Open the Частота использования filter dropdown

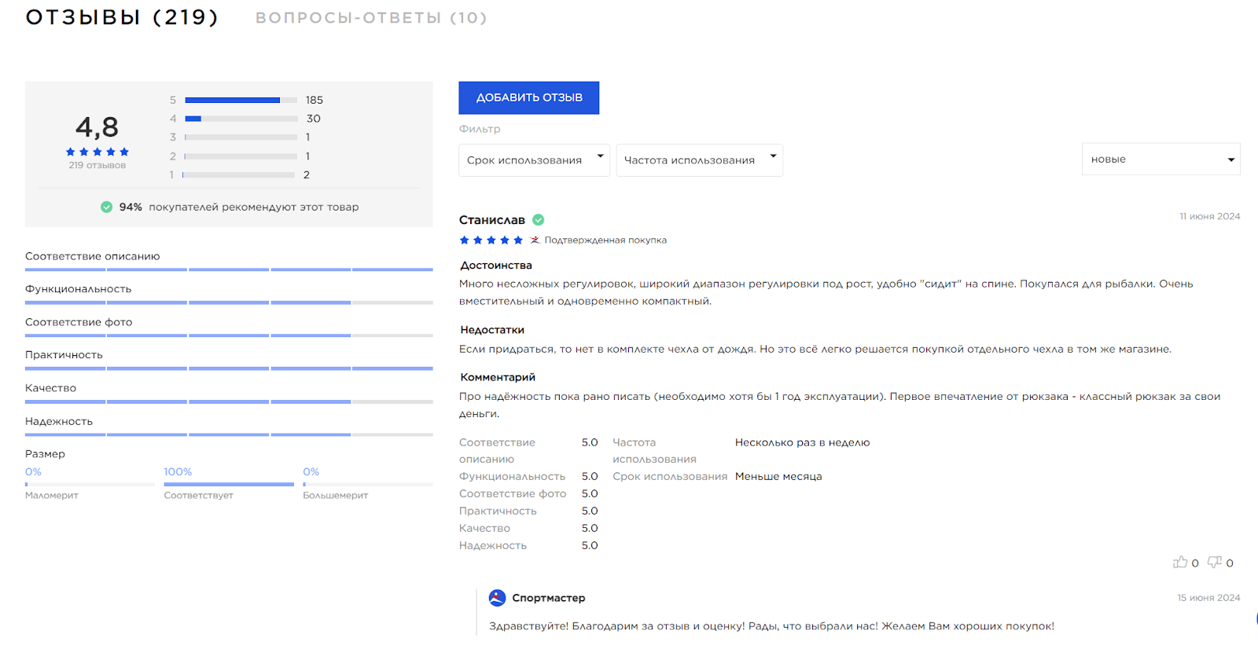coord(699,159)
